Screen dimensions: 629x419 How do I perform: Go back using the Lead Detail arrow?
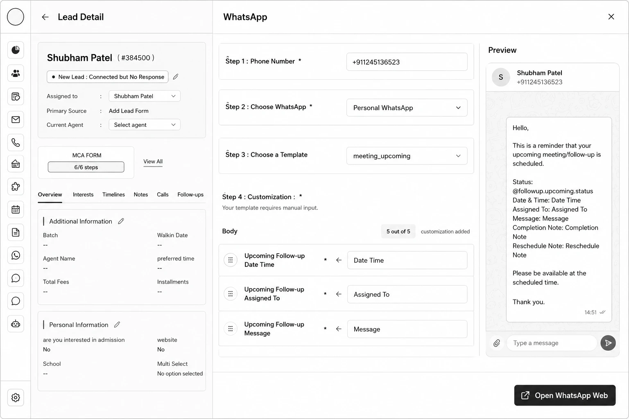coord(45,17)
